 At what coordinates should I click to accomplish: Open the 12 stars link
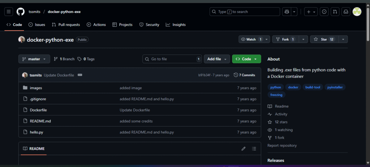277,122
